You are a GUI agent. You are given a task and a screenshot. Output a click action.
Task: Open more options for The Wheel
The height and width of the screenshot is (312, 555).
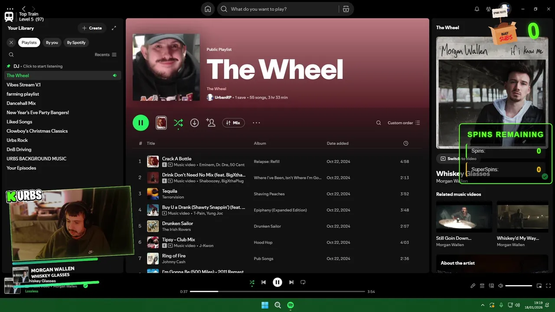[256, 123]
